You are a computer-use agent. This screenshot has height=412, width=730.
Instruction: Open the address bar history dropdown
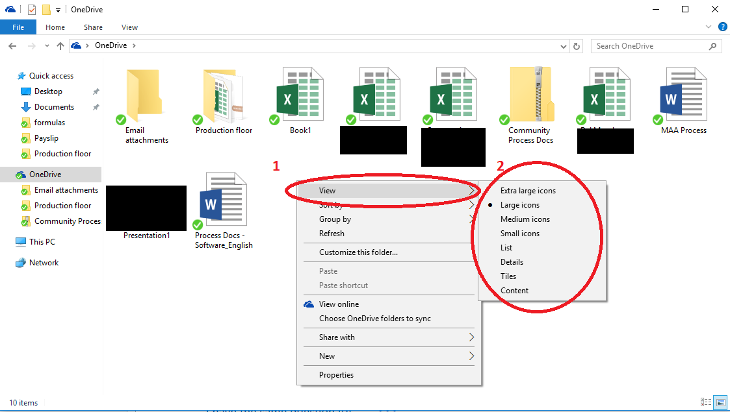[x=563, y=45]
